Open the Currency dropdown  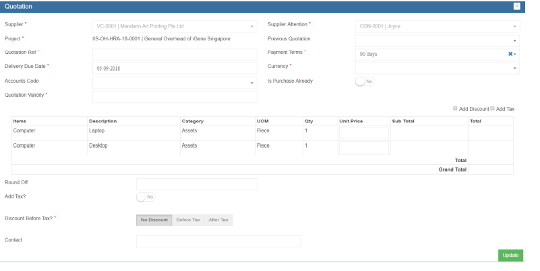tap(438, 68)
